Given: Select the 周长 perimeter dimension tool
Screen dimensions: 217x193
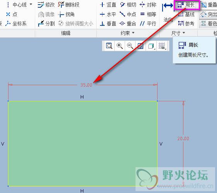Looking at the screenshot, I should tap(186, 5).
